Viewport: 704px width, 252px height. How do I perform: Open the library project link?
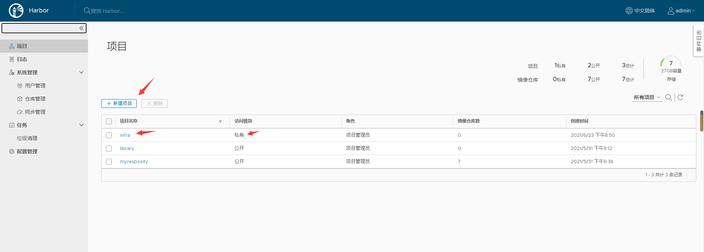[x=127, y=148]
